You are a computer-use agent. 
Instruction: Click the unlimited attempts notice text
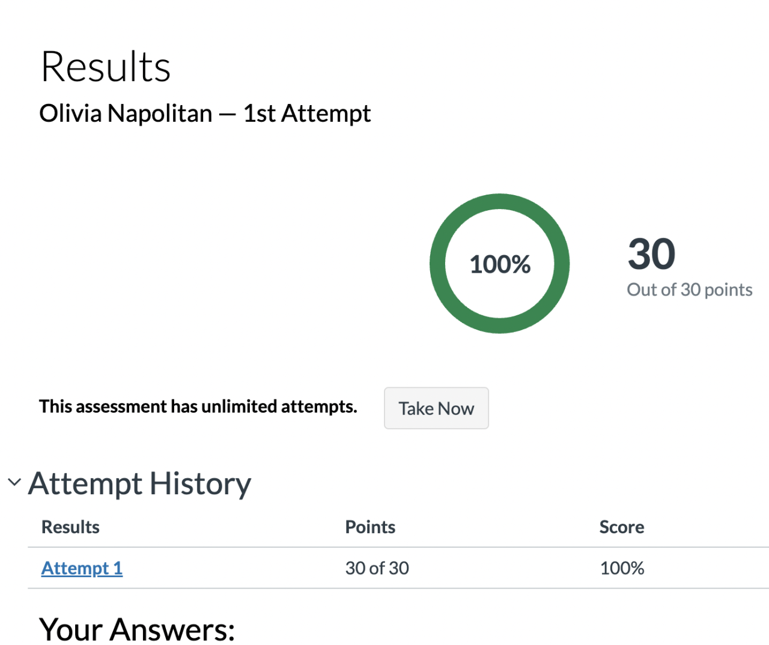click(198, 407)
